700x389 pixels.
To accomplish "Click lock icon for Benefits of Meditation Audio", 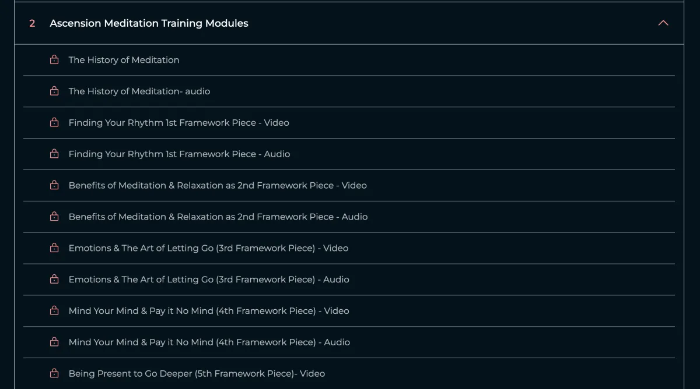I will pos(54,217).
